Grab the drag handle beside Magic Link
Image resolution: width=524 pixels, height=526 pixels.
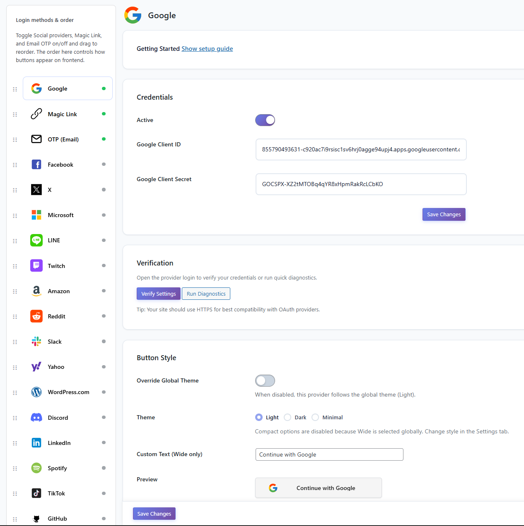(x=15, y=115)
